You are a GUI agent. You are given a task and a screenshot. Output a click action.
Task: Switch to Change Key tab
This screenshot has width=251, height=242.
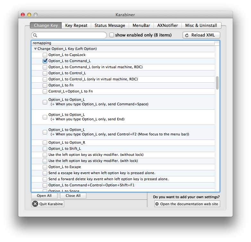tap(46, 25)
